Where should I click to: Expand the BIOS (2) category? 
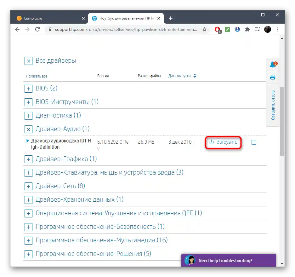click(x=28, y=89)
